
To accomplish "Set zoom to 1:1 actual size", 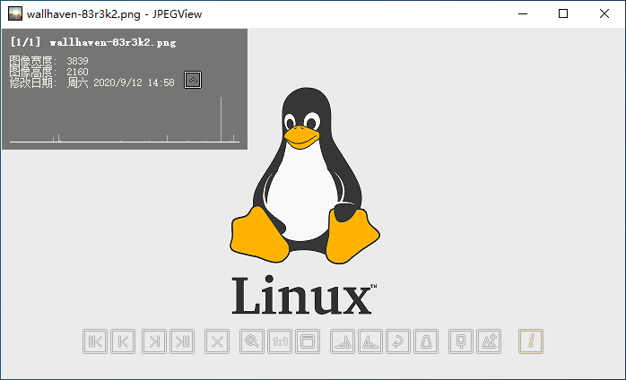I will click(280, 341).
